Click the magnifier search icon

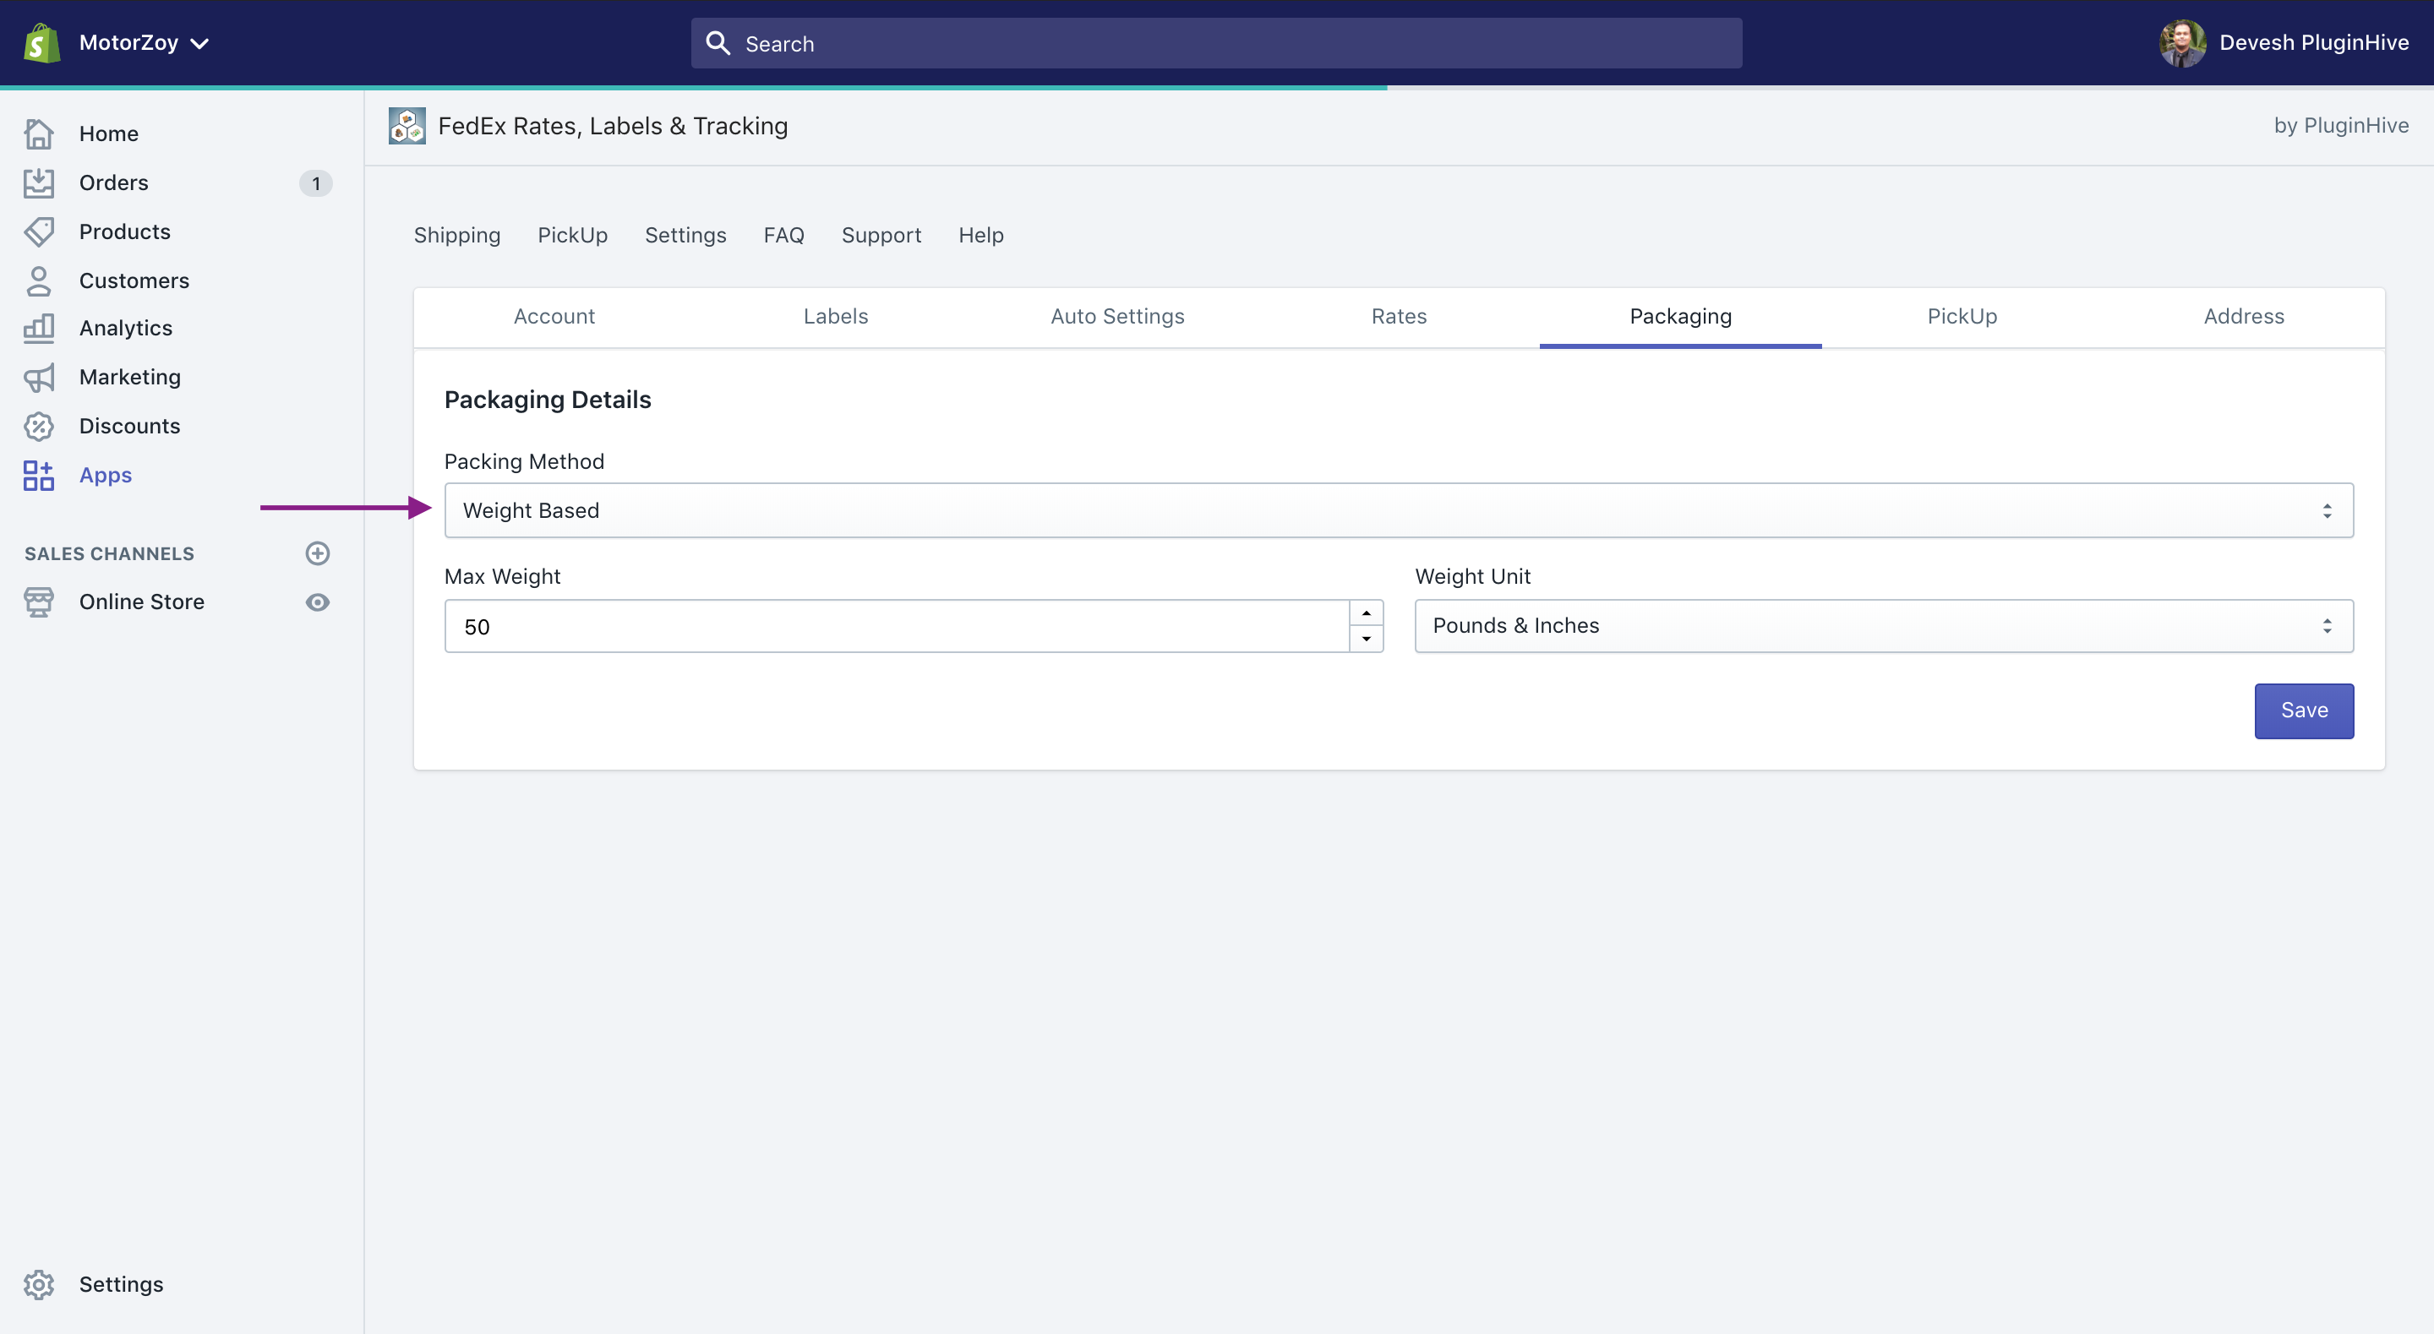coord(718,42)
